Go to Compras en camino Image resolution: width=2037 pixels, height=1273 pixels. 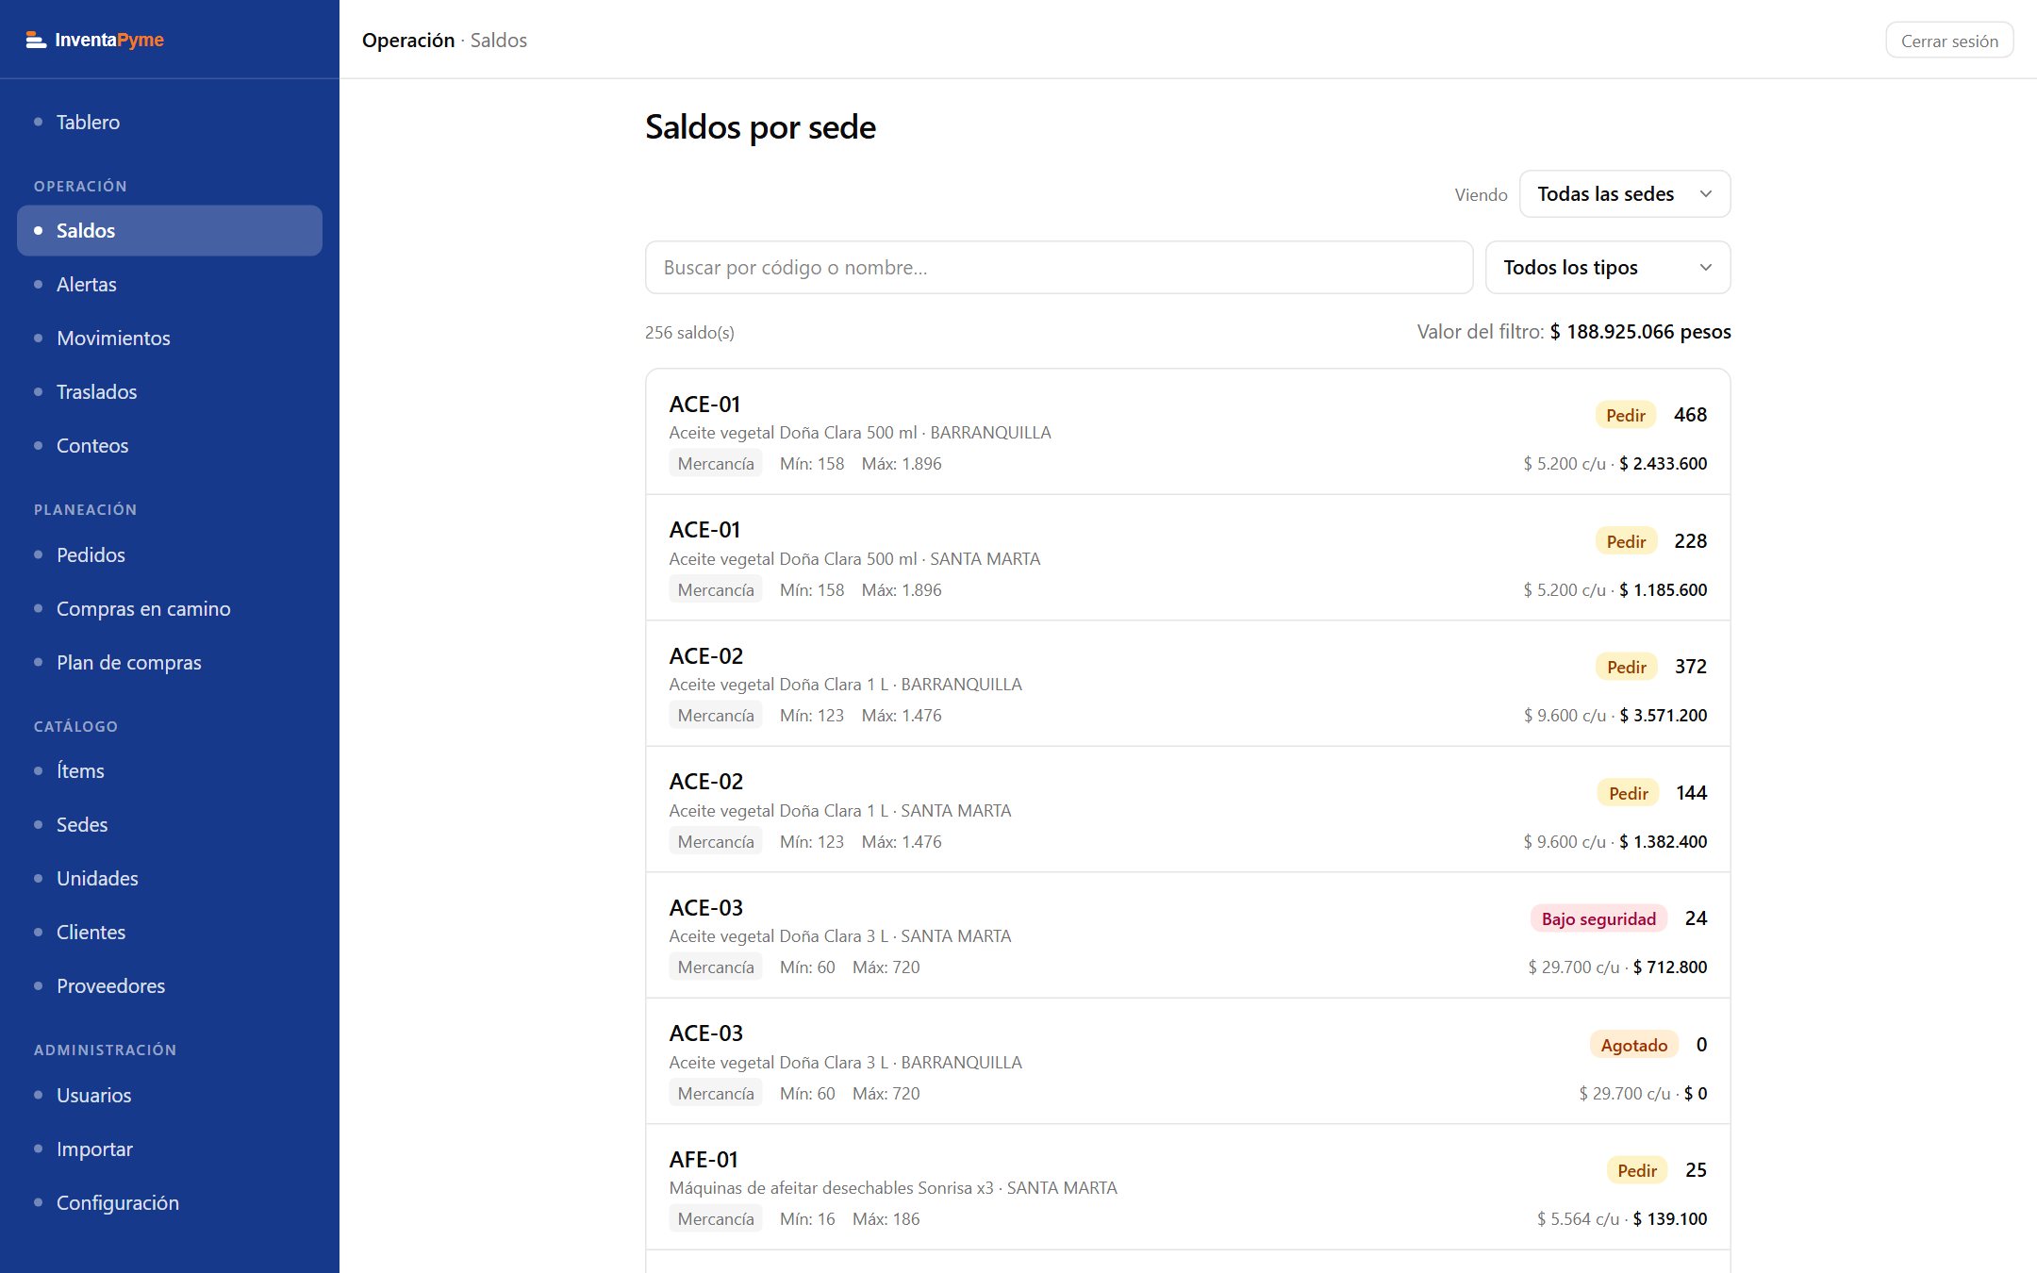point(170,609)
